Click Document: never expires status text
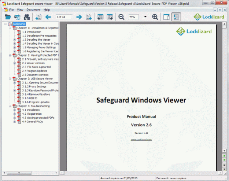The image size is (229, 181). [x=171, y=178]
